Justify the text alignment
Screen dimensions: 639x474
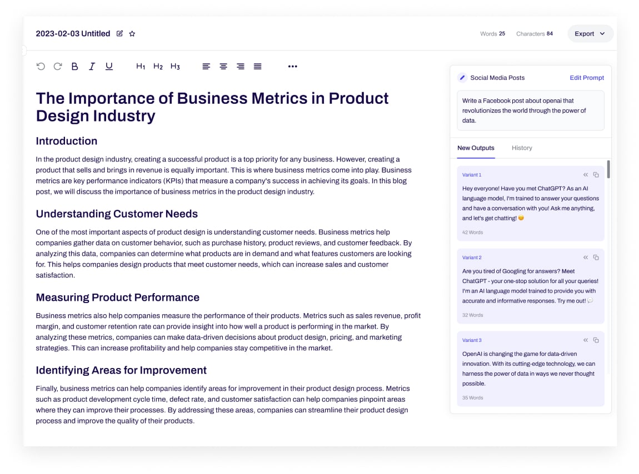tap(258, 67)
